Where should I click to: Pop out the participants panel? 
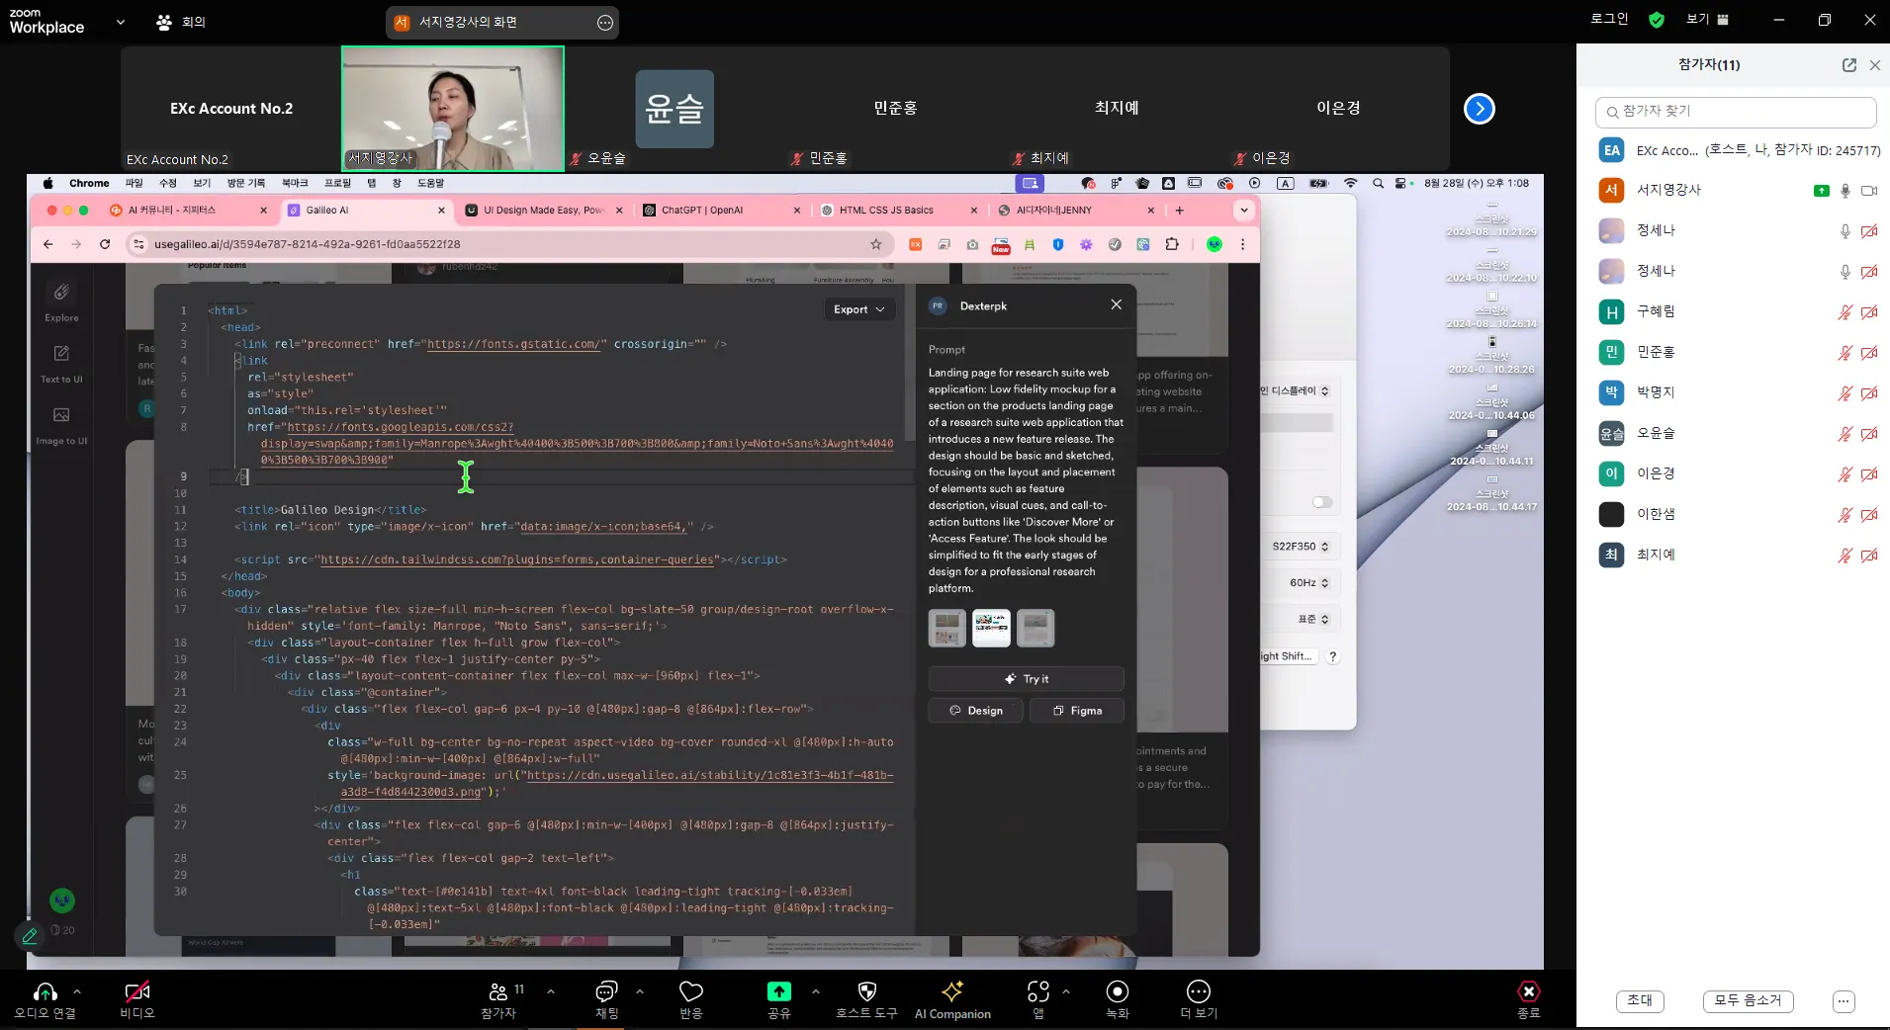pyautogui.click(x=1848, y=65)
